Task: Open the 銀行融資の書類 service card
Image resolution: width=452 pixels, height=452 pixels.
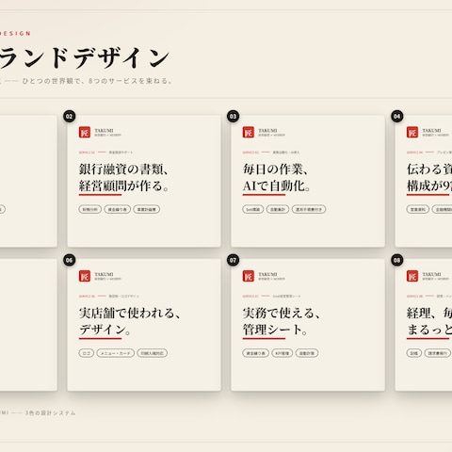Action: coord(144,181)
